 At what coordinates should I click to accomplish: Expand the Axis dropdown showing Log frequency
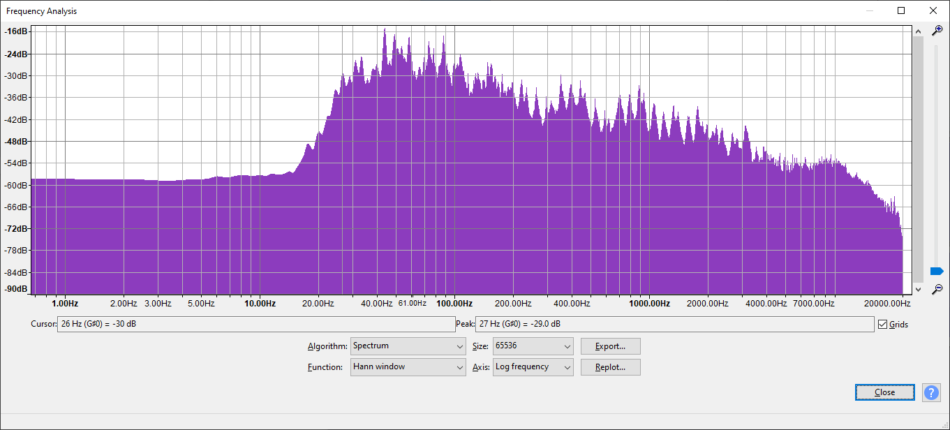[533, 367]
